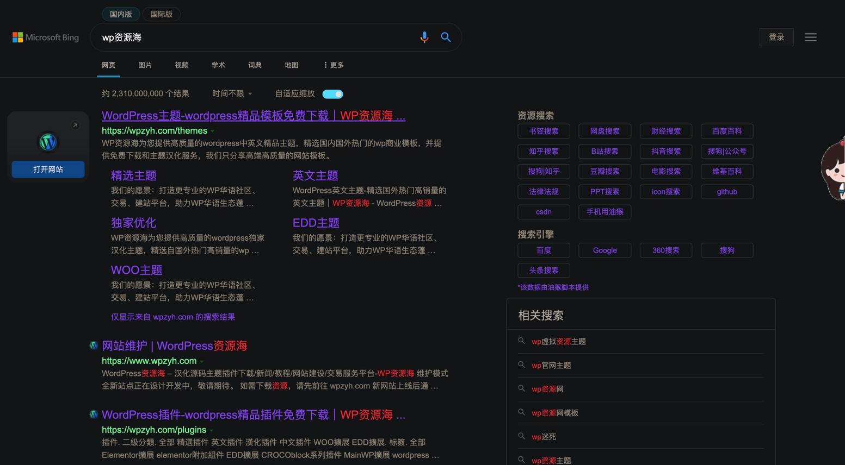Image resolution: width=845 pixels, height=465 pixels.
Task: Click the Microsoft Bing logo
Action: point(46,37)
